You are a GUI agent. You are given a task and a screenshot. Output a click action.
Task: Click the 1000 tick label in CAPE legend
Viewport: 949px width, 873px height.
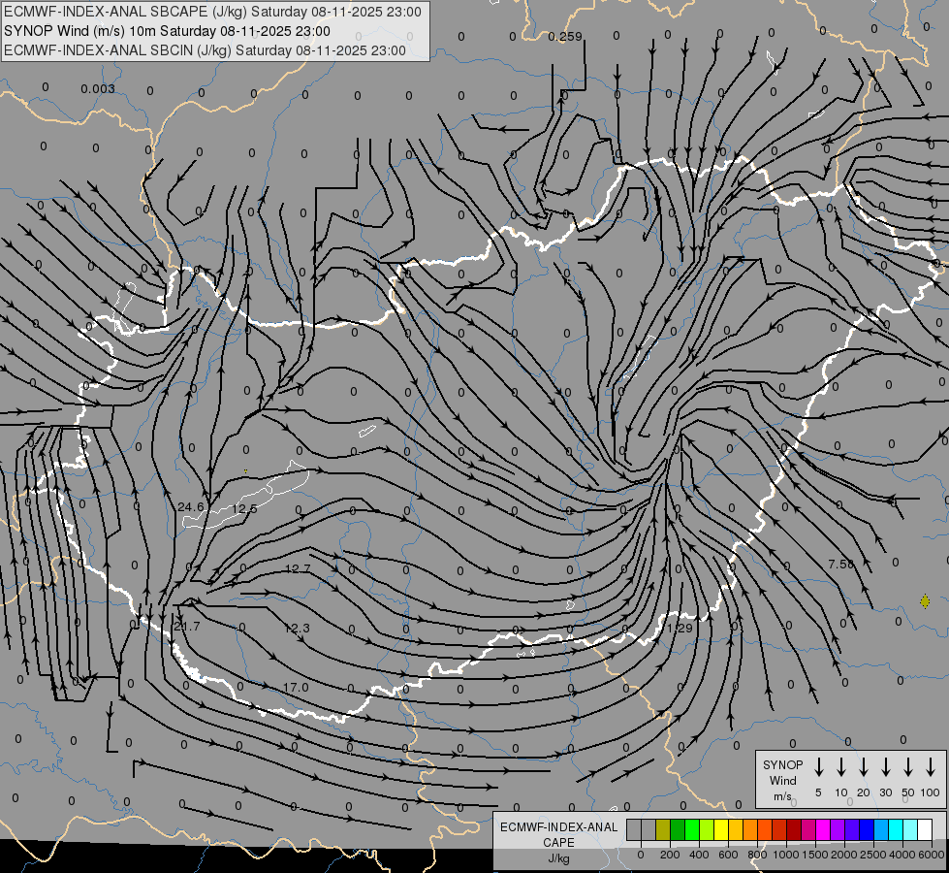pos(786,855)
